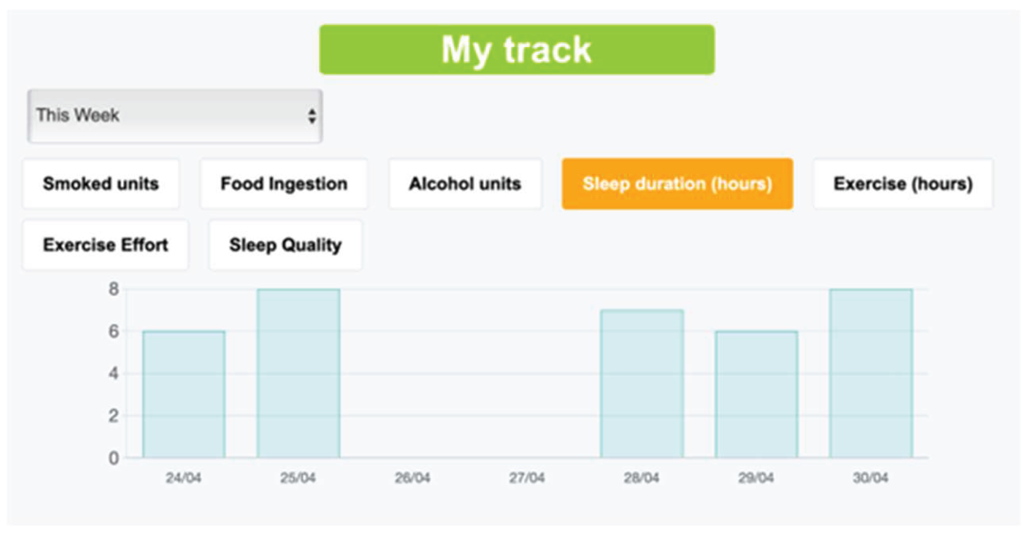This screenshot has height=537, width=1030.
Task: Click the 30/04 sleep bar
Action: point(871,373)
